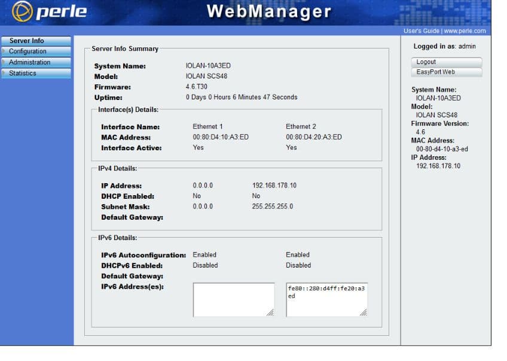The height and width of the screenshot is (361, 507).
Task: Click the Uptime value text
Action: [241, 97]
